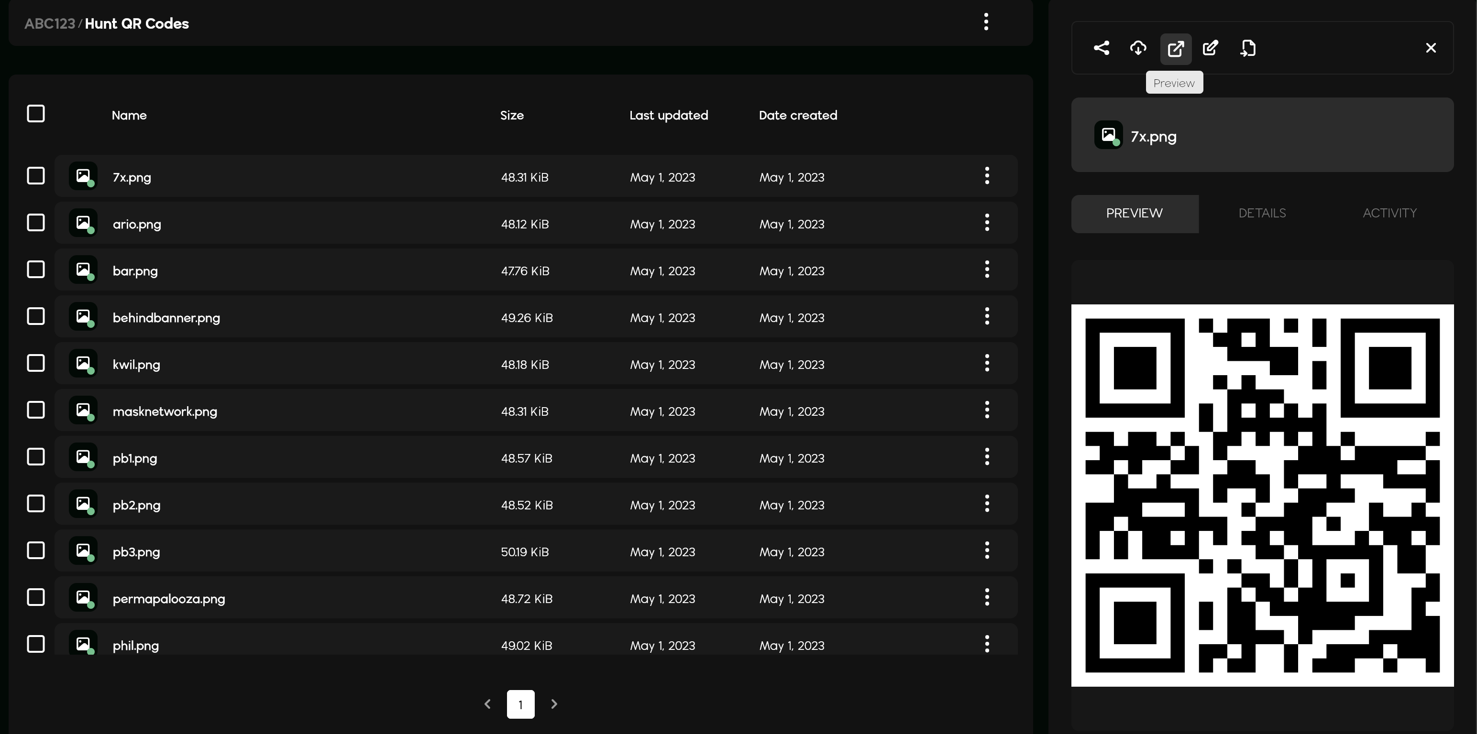Check the box for masknetwork.png
Image resolution: width=1477 pixels, height=734 pixels.
coord(35,410)
